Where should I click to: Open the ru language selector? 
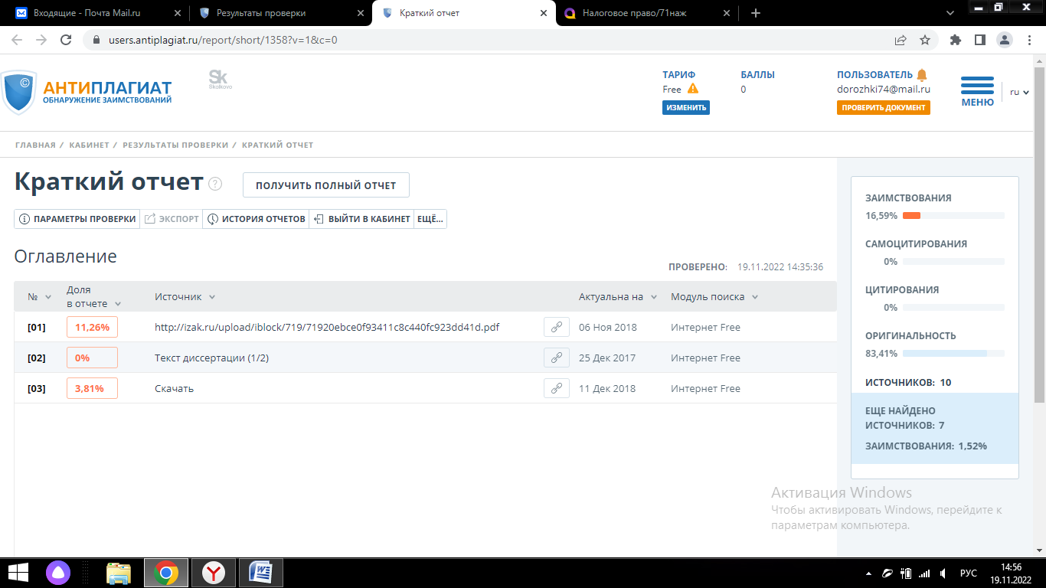(1019, 92)
